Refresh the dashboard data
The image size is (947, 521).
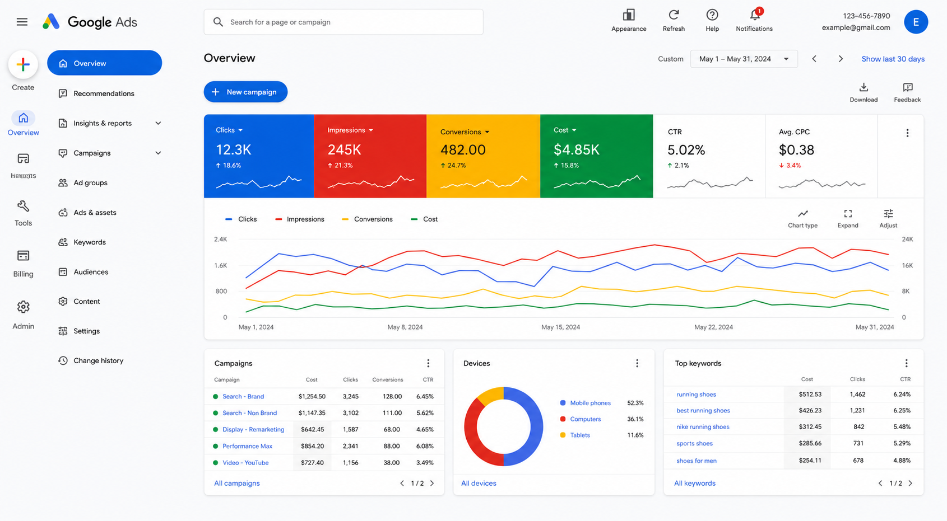tap(674, 21)
